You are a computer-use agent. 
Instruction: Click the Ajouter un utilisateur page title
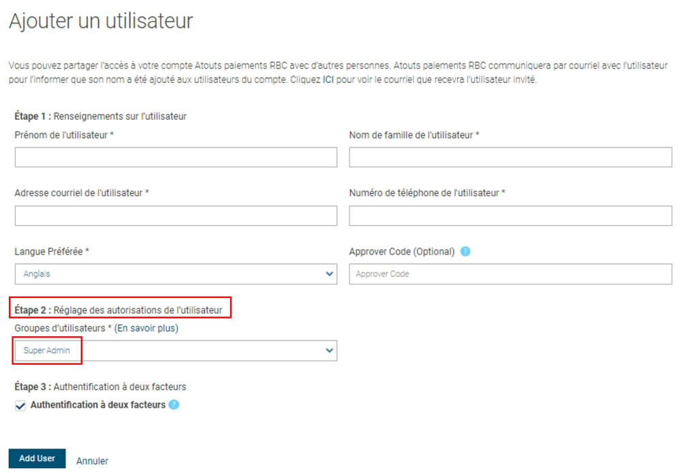click(101, 21)
